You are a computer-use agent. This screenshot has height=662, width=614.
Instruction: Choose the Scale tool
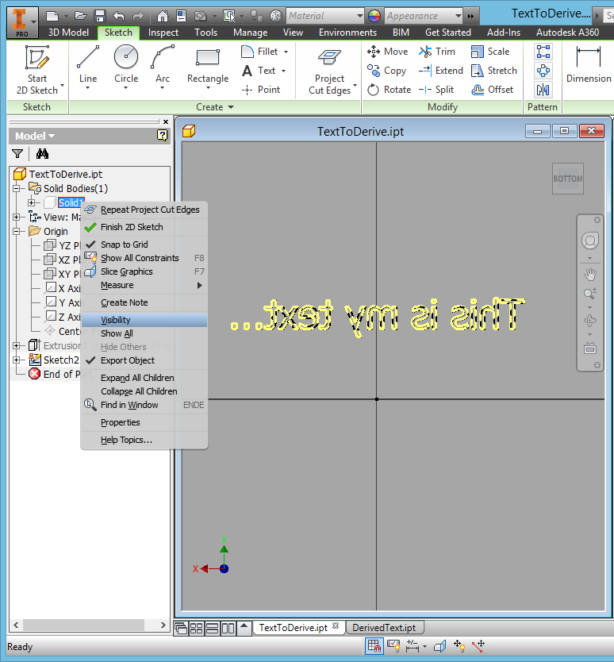coord(490,52)
